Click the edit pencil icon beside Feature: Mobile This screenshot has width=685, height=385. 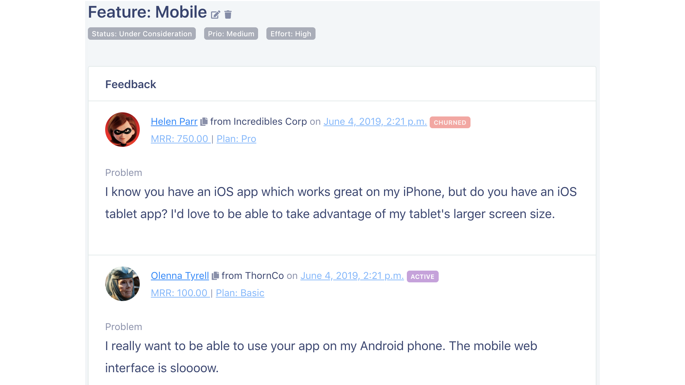215,15
